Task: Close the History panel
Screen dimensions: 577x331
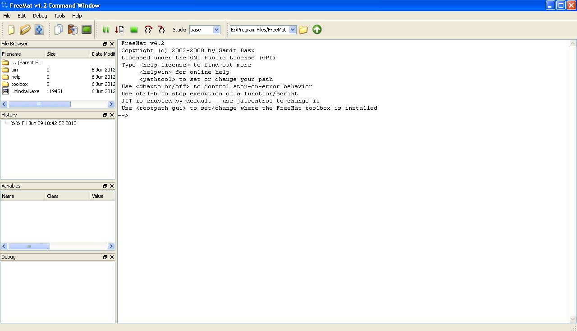Action: click(x=112, y=115)
